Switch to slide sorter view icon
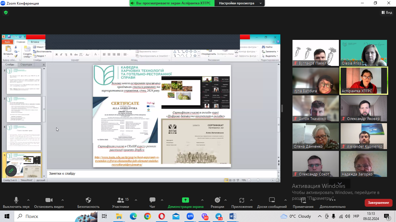The image size is (396, 222). pyautogui.click(x=230, y=180)
